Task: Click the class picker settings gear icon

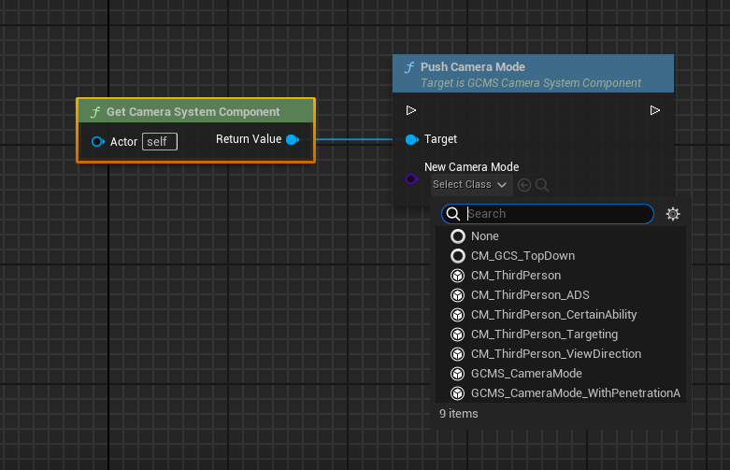Action: point(673,214)
